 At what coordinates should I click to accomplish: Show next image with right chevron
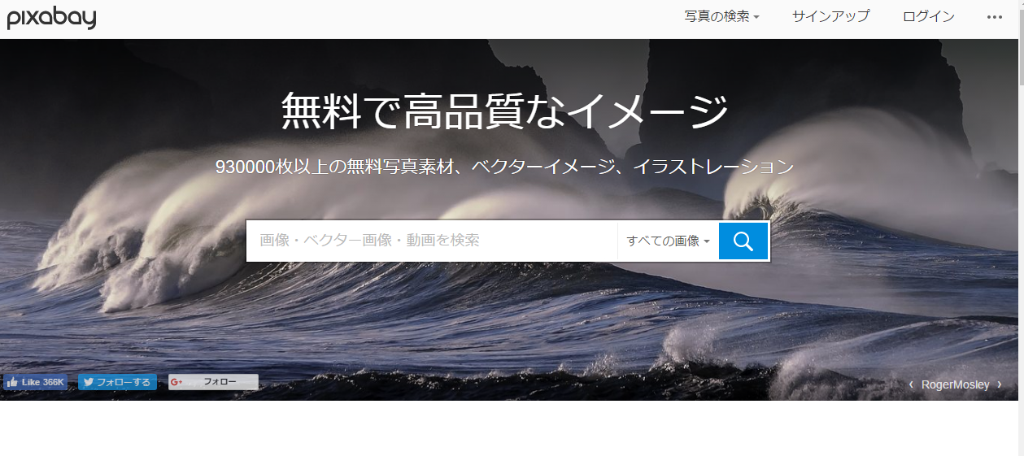point(1000,384)
